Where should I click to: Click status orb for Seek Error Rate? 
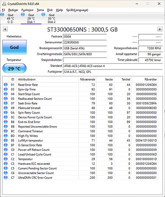coord(5,103)
